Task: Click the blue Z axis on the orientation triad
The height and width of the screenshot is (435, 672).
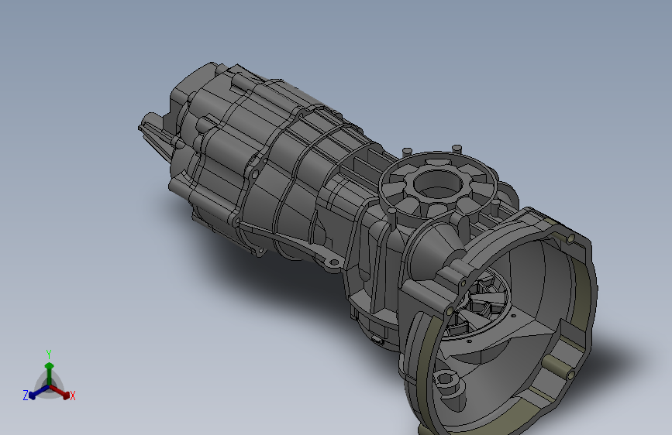Action: (39, 392)
